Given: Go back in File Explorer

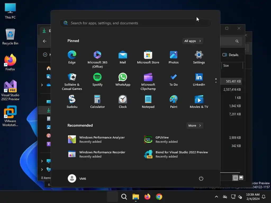Looking at the screenshot, I should pos(44,41).
